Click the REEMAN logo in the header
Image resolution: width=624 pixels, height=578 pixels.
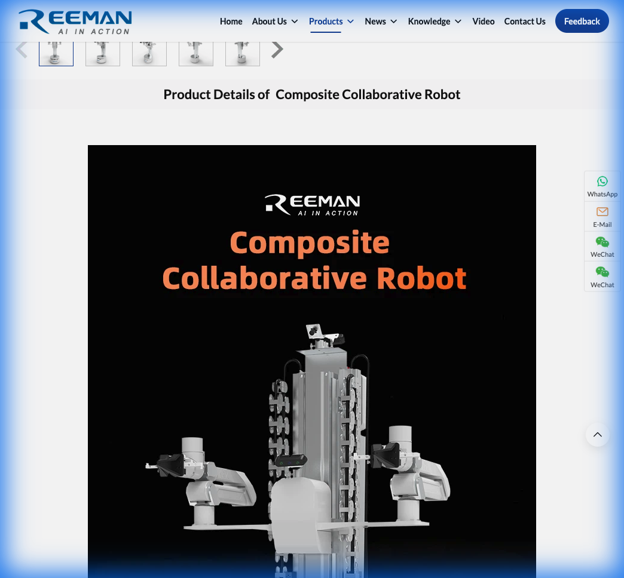point(74,21)
